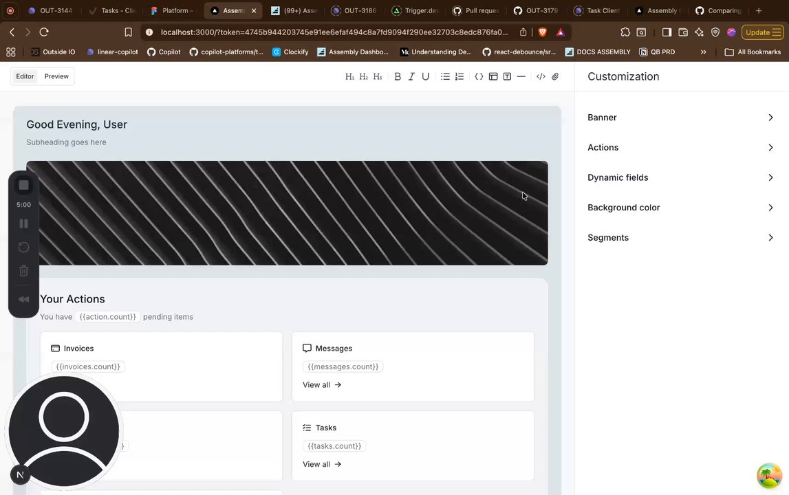The height and width of the screenshot is (495, 789).
Task: Restart the recording with circular arrow
Action: pos(23,247)
